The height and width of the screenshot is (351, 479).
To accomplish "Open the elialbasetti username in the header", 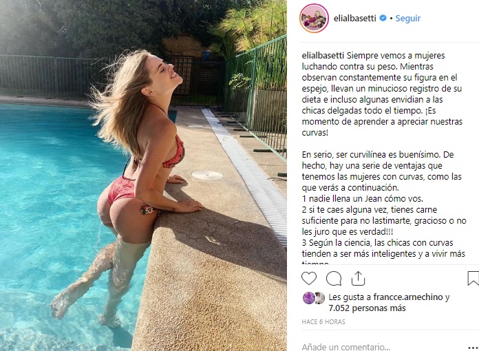I will [354, 19].
